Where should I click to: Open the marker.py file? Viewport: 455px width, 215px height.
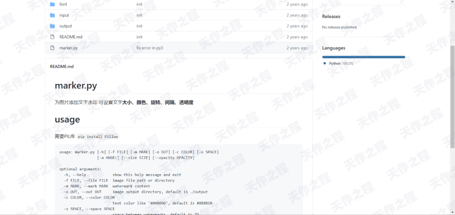click(69, 48)
